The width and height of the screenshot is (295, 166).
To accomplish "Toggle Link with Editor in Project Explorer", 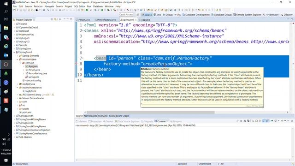I will point(55,19).
